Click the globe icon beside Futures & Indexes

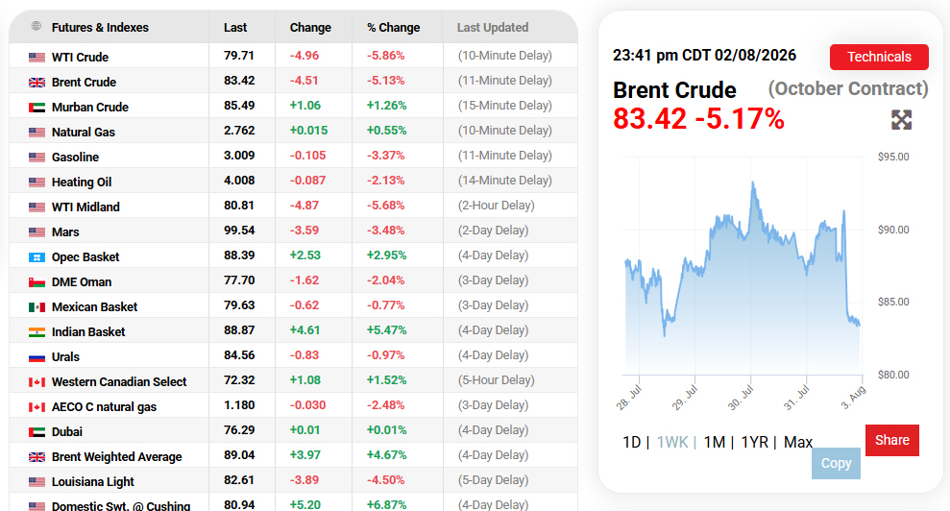click(x=37, y=26)
